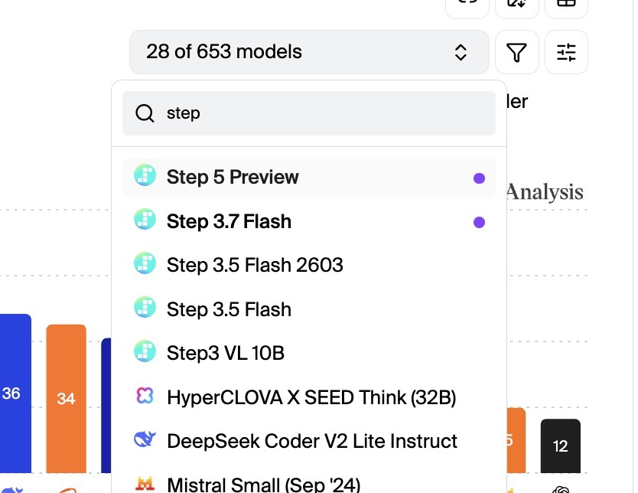Click the DeepSeek whale logo icon
The height and width of the screenshot is (493, 638).
[x=145, y=439]
